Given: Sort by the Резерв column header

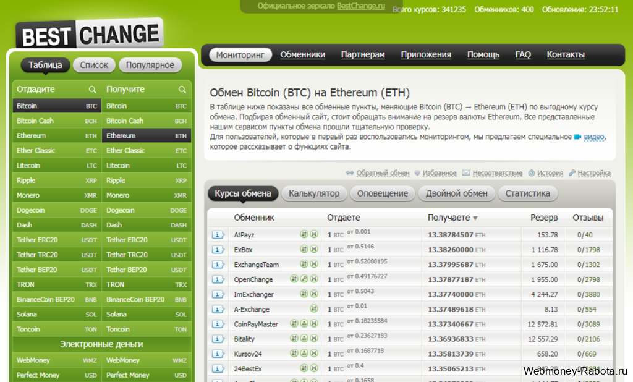Looking at the screenshot, I should (x=544, y=218).
